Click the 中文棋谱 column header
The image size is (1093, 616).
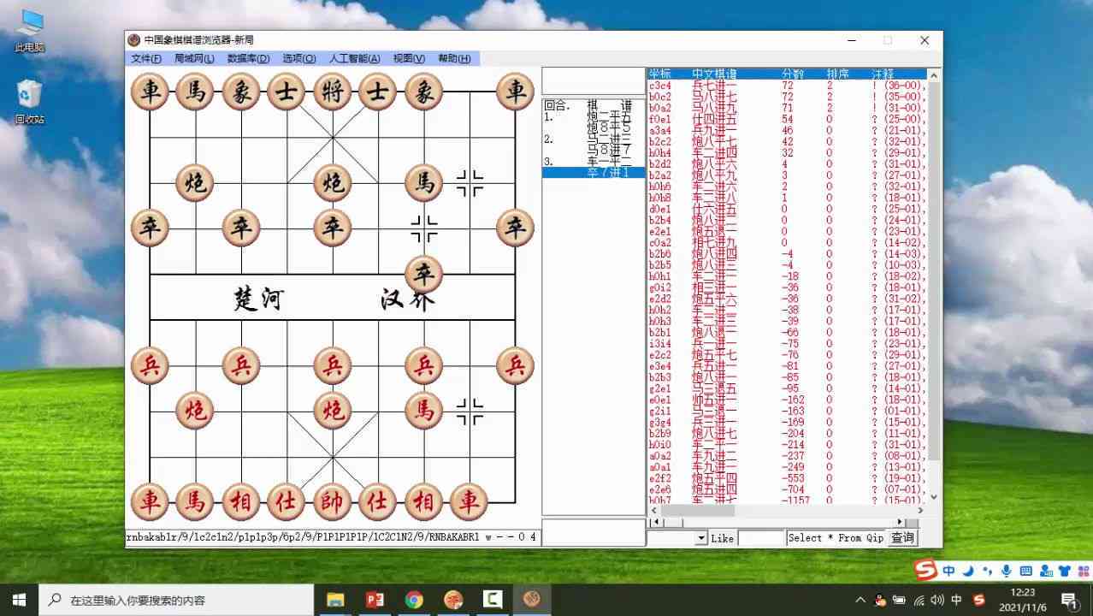click(x=714, y=74)
